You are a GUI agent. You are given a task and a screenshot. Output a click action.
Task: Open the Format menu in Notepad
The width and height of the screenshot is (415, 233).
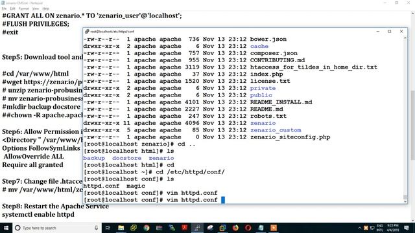24,8
